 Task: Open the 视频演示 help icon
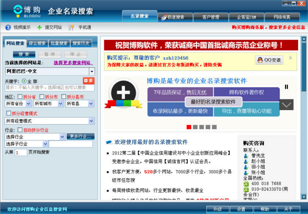click(x=8, y=28)
